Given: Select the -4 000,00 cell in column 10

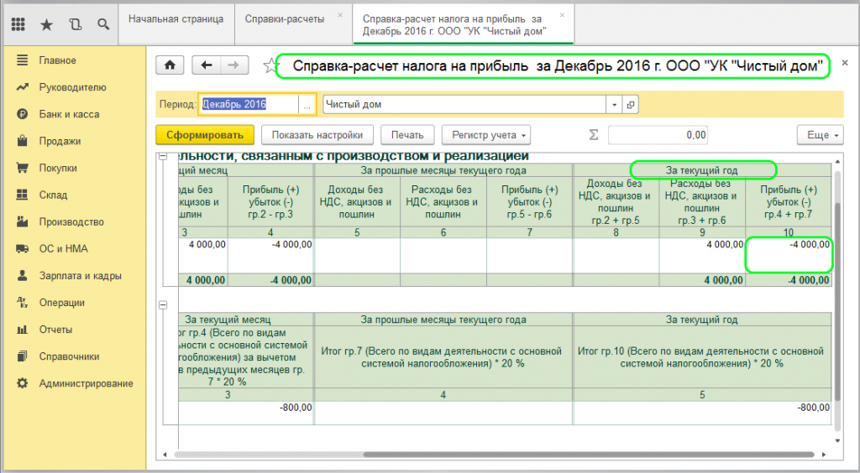Looking at the screenshot, I should point(789,255).
